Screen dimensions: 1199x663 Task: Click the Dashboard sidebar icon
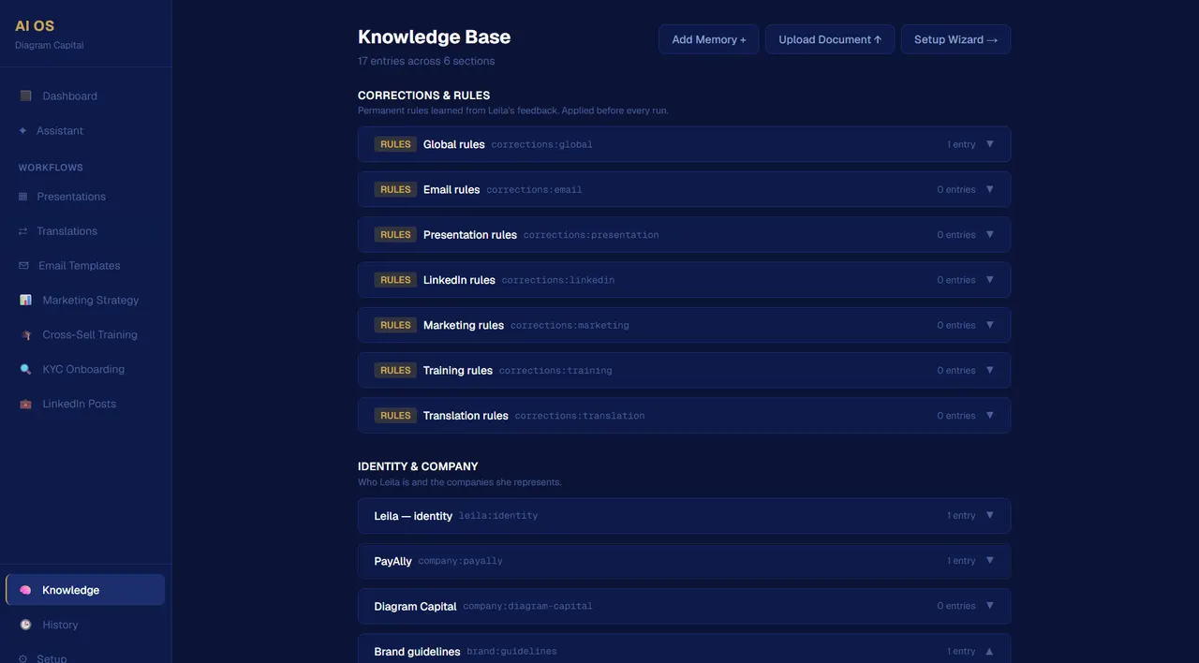click(25, 96)
